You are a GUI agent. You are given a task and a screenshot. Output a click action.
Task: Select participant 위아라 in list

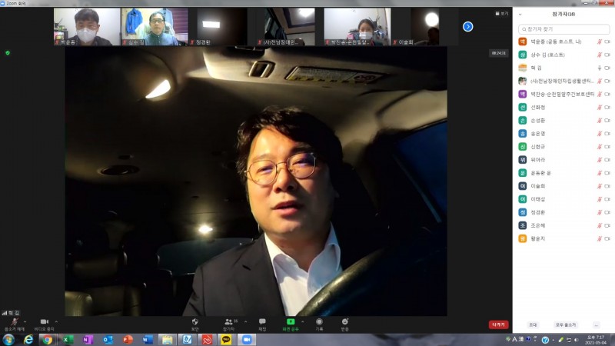tap(563, 160)
